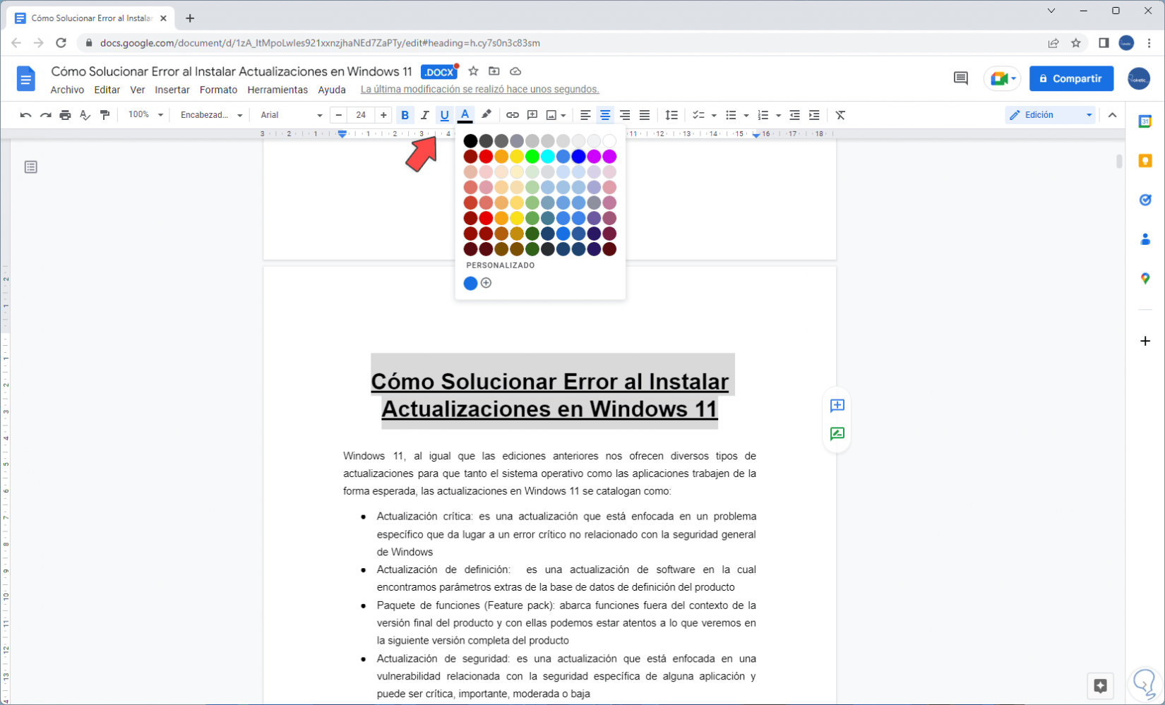Open the Formato menu

pos(218,90)
